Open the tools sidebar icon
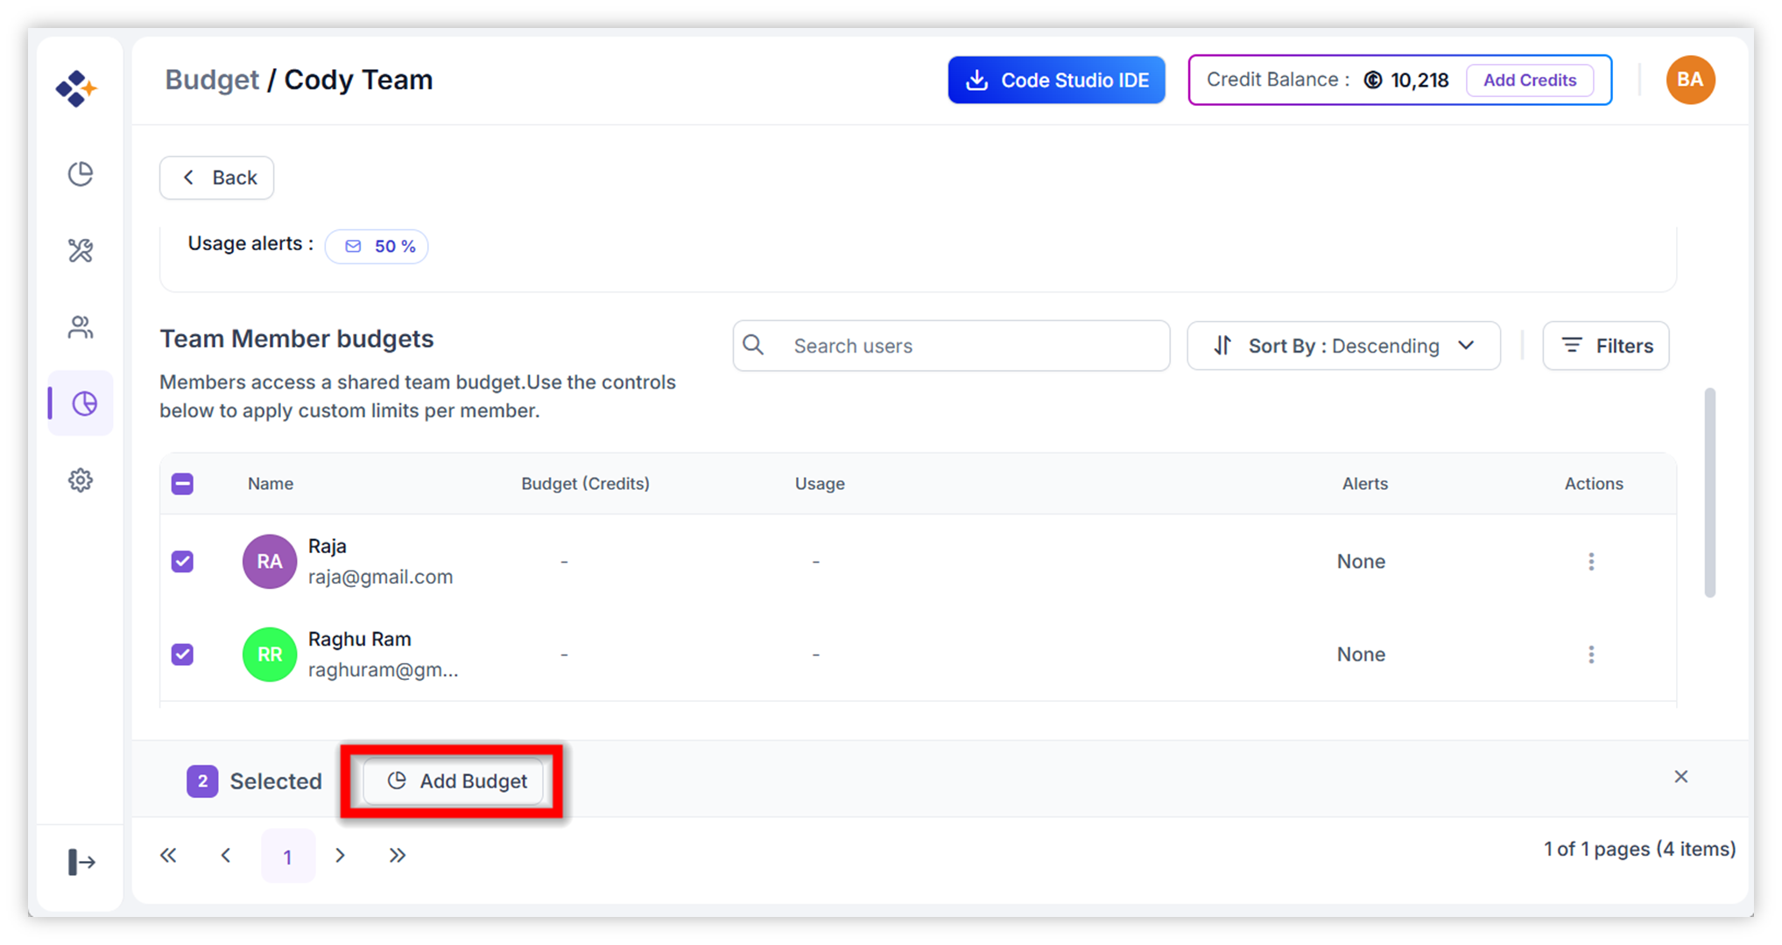Viewport: 1782px width, 945px height. [x=81, y=250]
